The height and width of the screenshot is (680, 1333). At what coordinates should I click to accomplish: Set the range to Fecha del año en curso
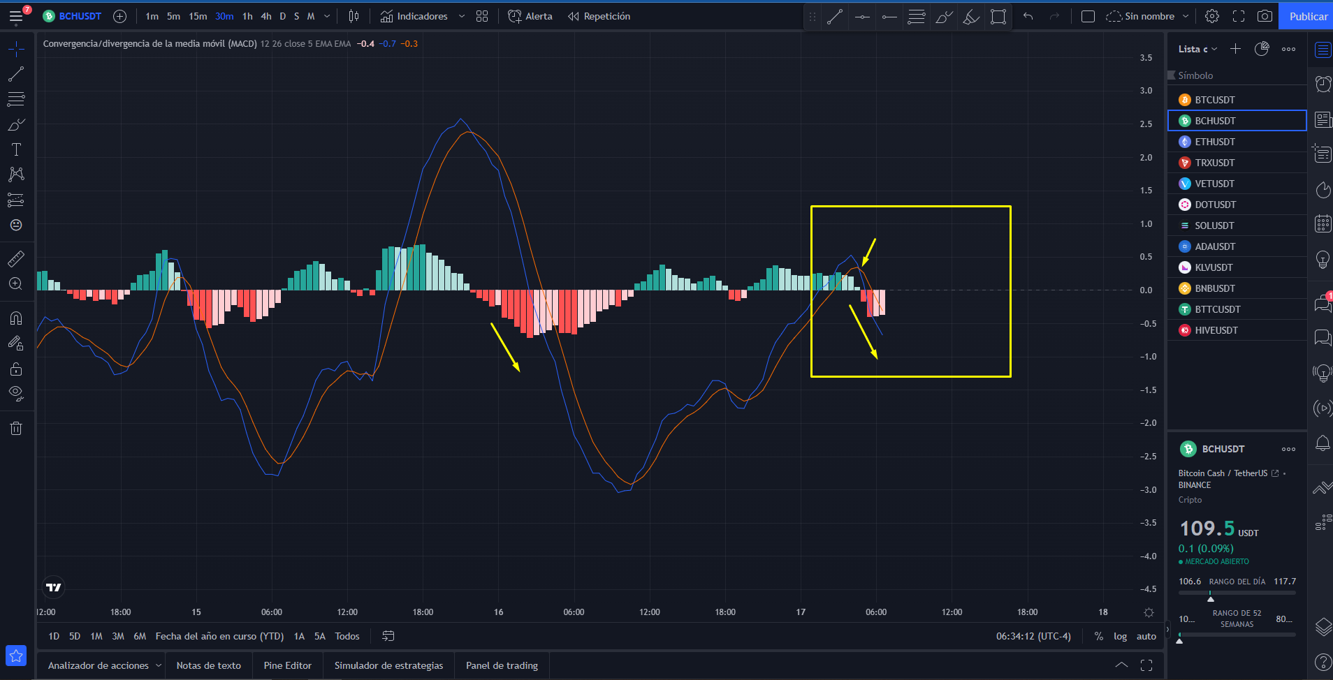coord(219,636)
